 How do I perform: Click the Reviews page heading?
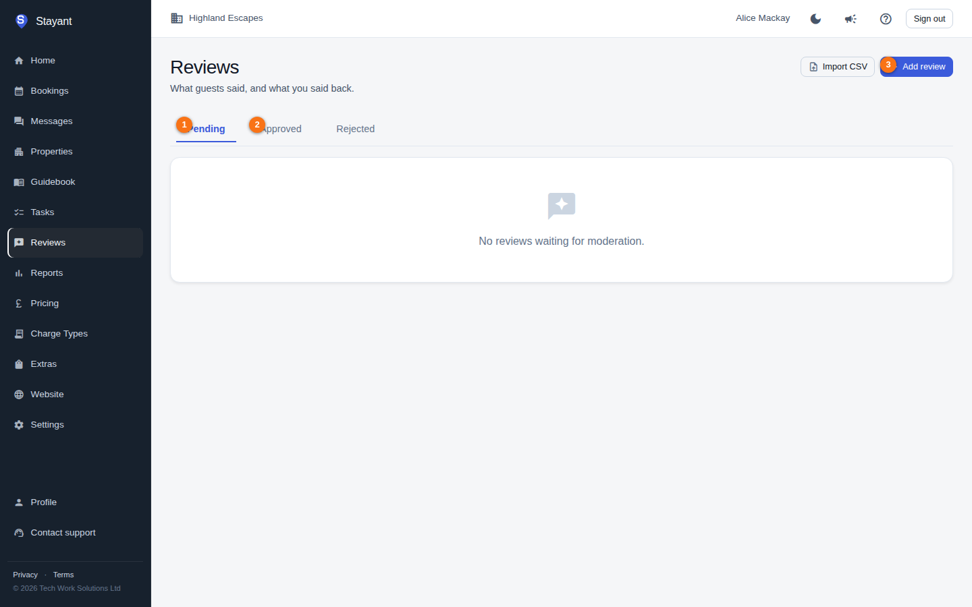[x=205, y=67]
